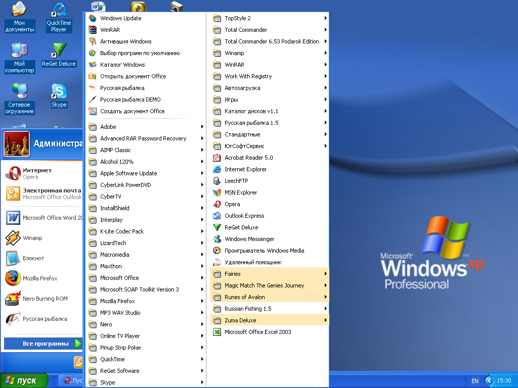The width and height of the screenshot is (518, 388).
Task: Click the Все программы button
Action: (43, 344)
